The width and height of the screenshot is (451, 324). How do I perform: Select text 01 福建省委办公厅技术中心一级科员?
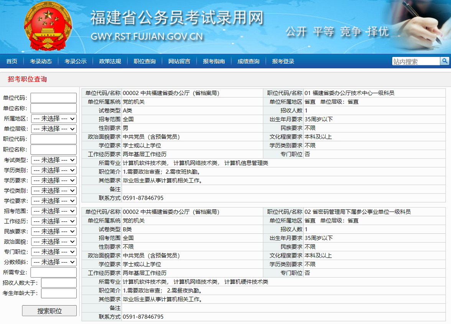pyautogui.click(x=349, y=93)
